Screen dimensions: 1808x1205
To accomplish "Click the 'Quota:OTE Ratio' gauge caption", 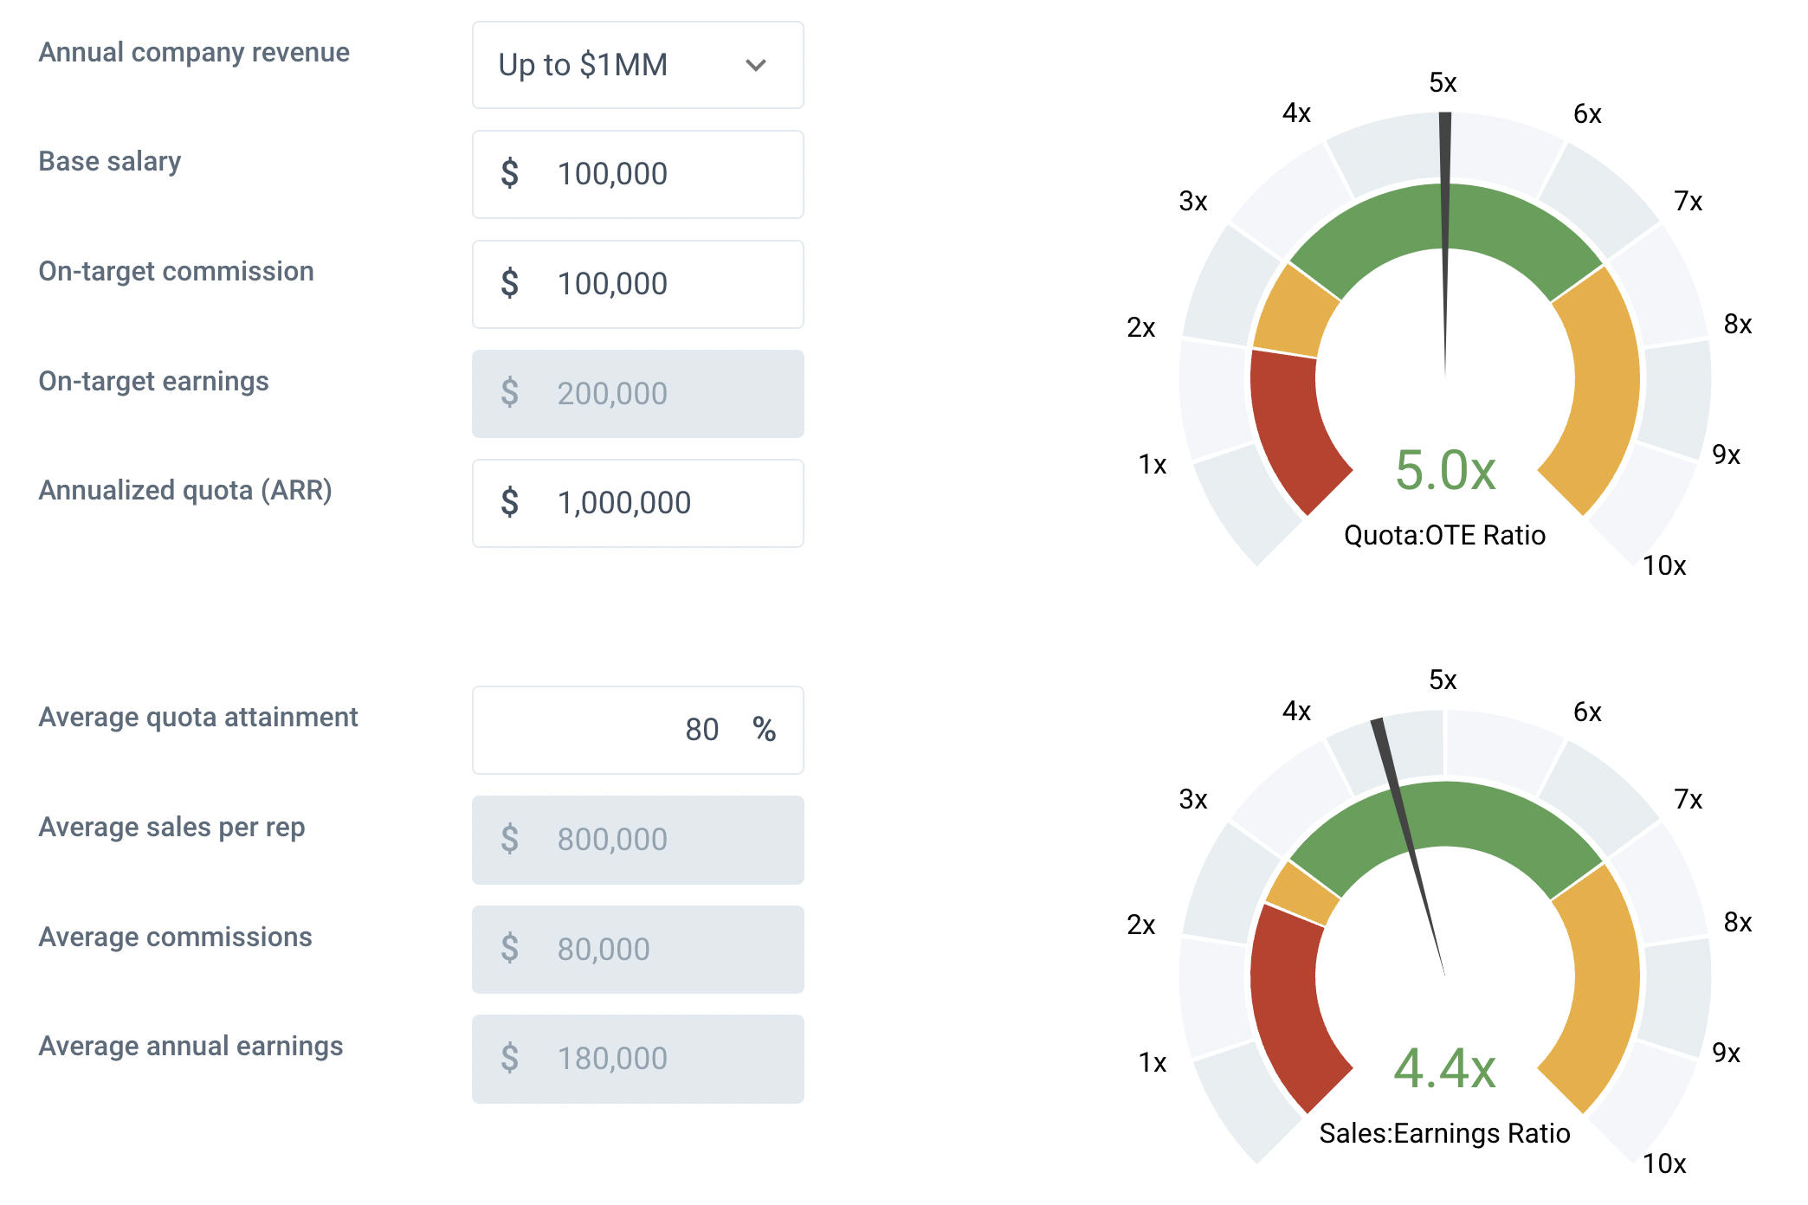I will pyautogui.click(x=1444, y=535).
